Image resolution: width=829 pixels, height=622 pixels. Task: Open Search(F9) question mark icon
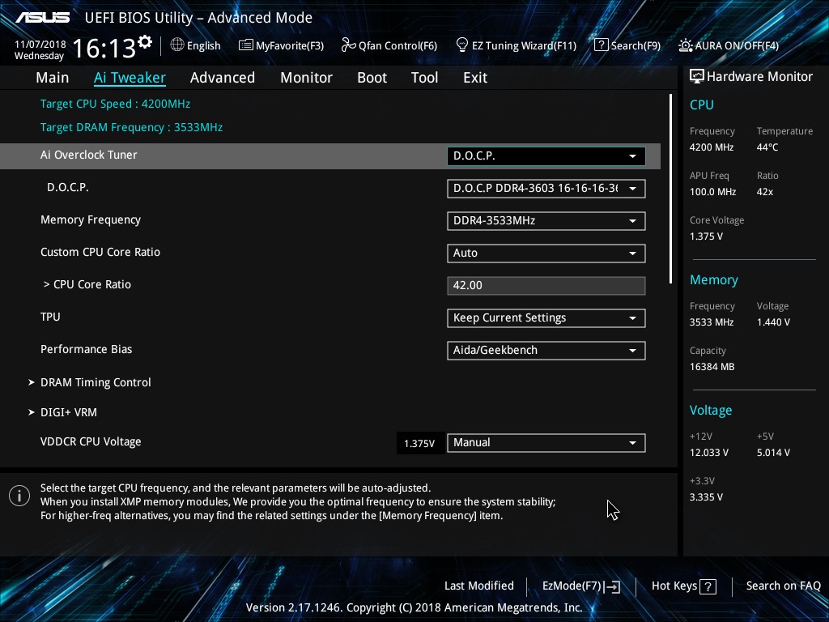point(602,45)
